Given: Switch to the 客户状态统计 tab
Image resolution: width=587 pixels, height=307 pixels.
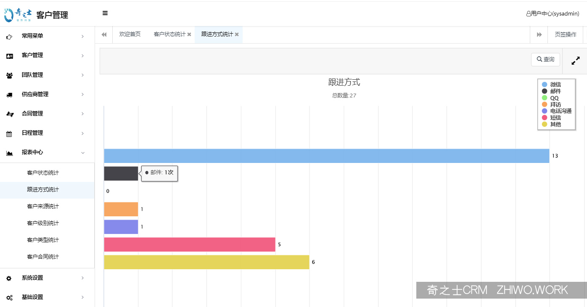Looking at the screenshot, I should [170, 34].
